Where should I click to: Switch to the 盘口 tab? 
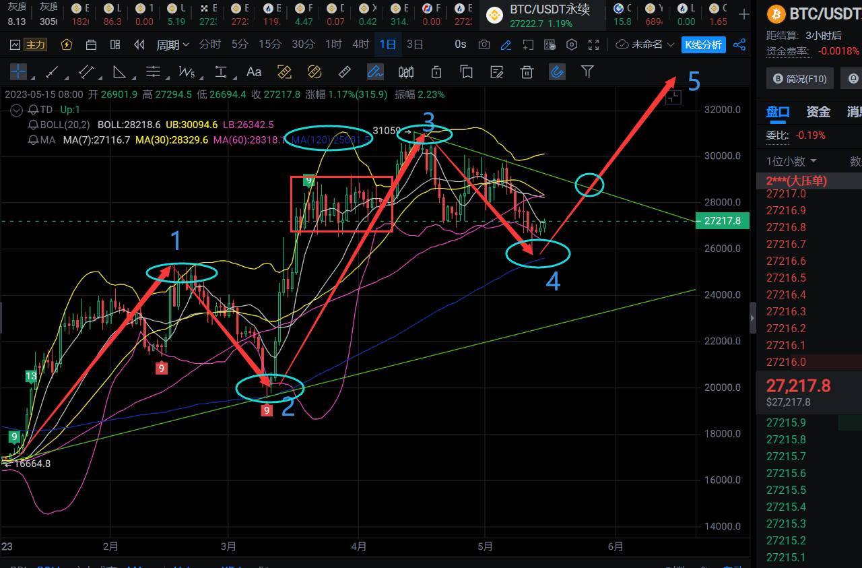778,112
